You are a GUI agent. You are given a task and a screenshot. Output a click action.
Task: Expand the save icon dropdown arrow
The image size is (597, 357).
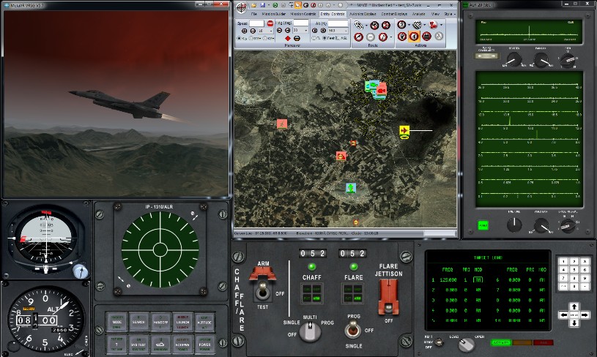[x=269, y=5]
